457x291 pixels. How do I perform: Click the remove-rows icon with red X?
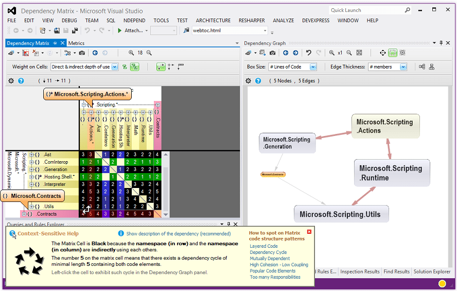click(x=36, y=53)
